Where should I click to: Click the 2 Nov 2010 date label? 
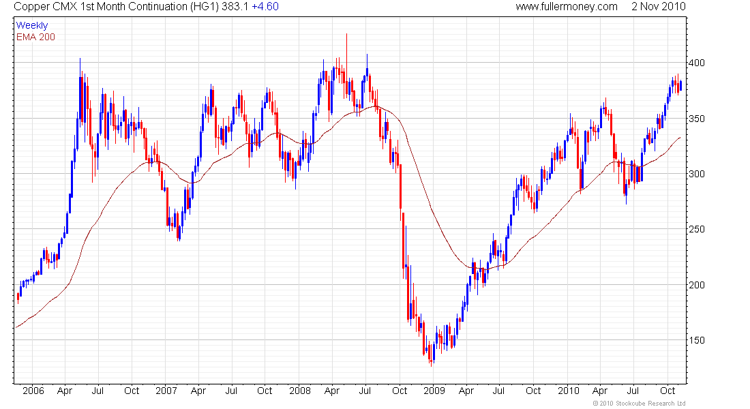(x=659, y=7)
